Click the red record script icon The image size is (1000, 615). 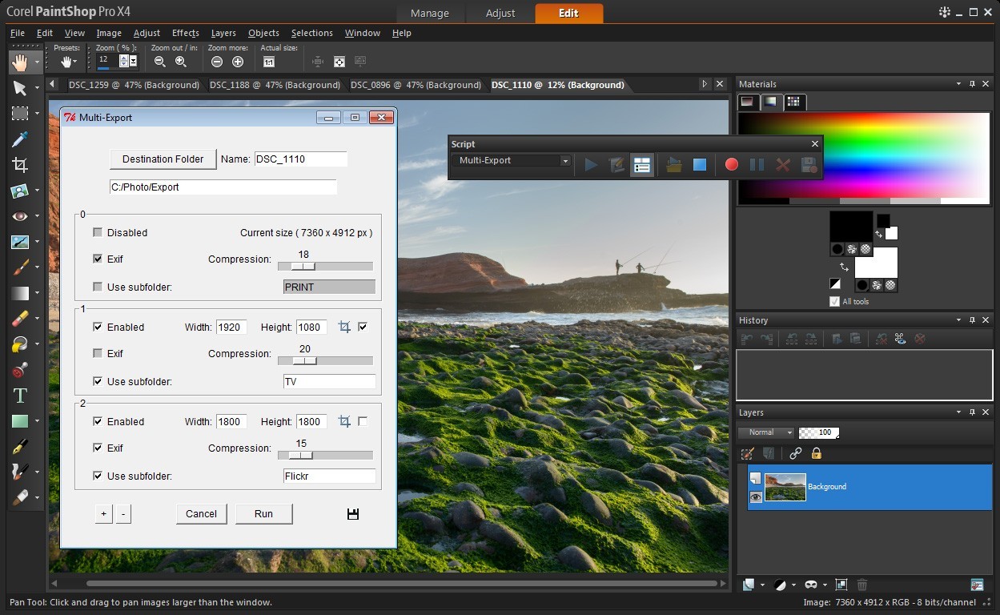point(730,164)
